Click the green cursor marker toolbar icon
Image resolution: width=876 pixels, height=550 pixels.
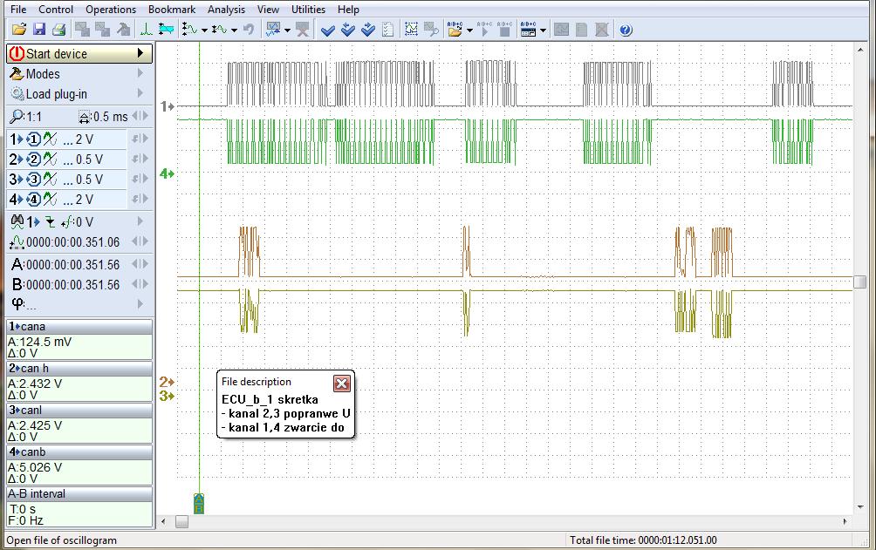[x=146, y=30]
